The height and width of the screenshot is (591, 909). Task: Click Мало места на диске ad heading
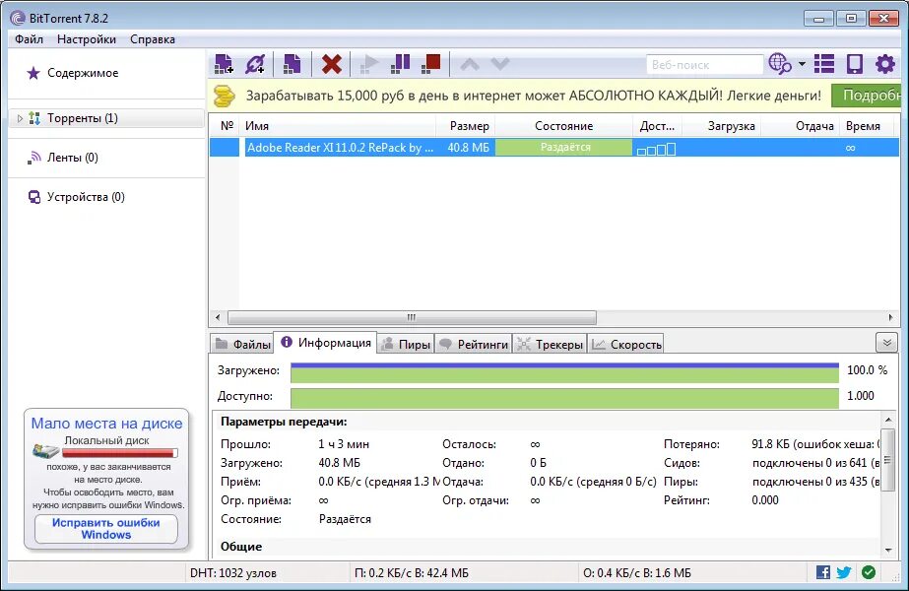(106, 424)
